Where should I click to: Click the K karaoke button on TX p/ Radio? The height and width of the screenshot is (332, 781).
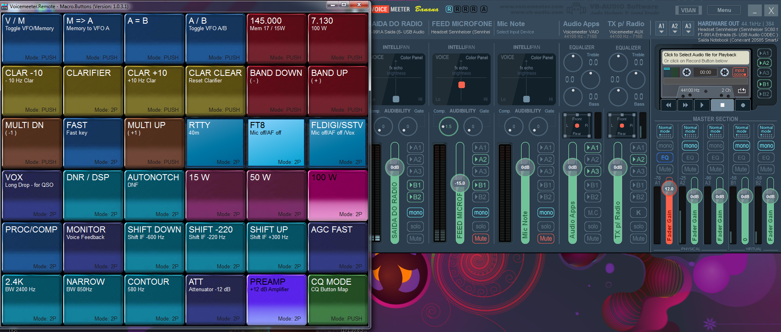pyautogui.click(x=639, y=213)
